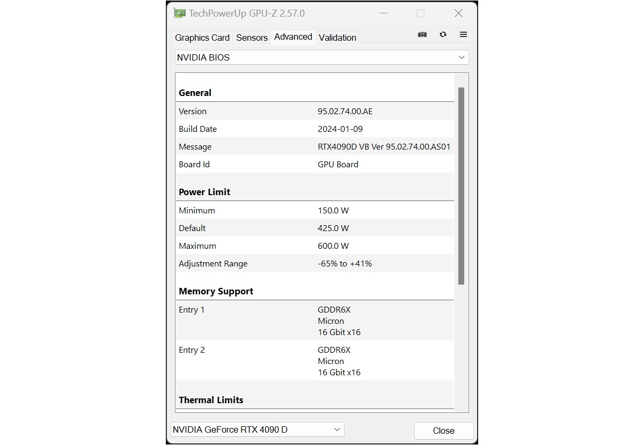
Task: Click the vertical scrollbar thumb
Action: tap(461, 186)
